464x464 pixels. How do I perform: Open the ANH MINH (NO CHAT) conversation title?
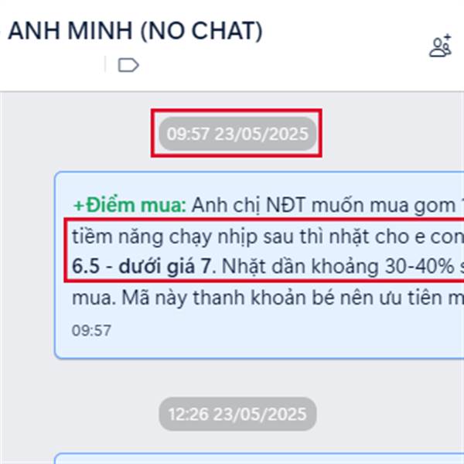tap(135, 31)
